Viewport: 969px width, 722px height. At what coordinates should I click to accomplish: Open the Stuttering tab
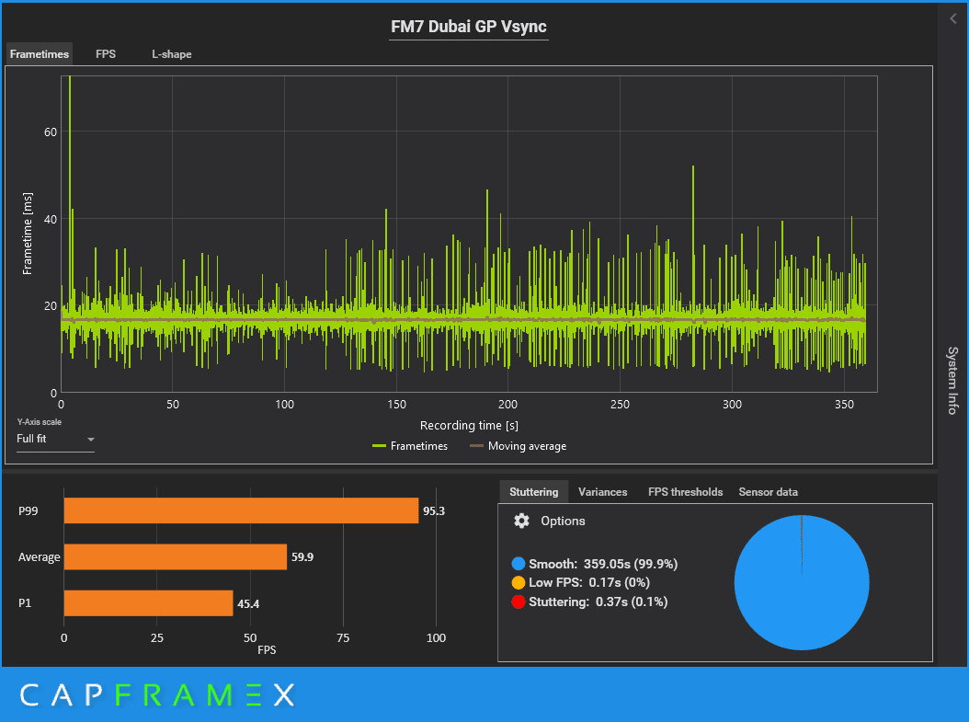coord(533,492)
